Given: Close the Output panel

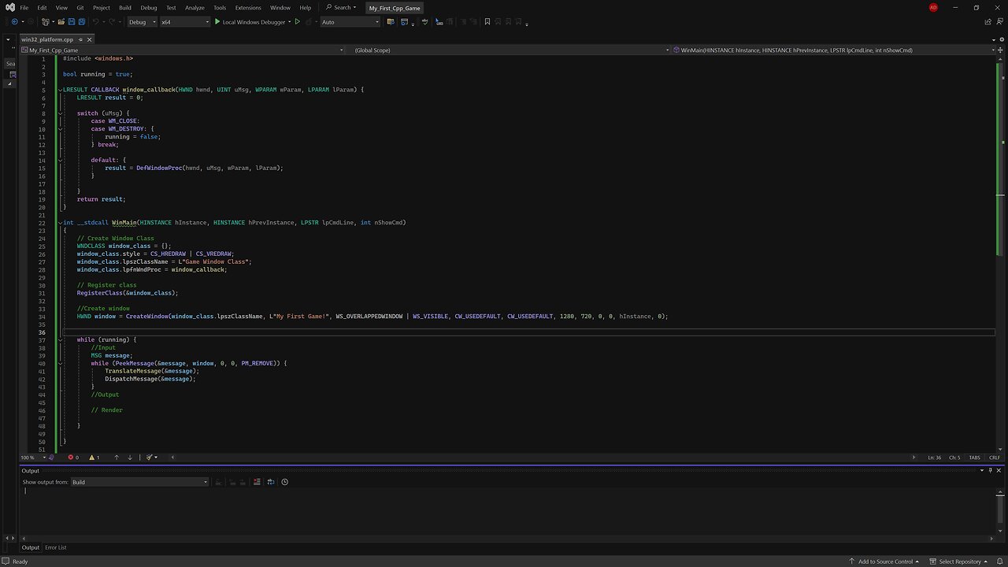Looking at the screenshot, I should pos(999,470).
